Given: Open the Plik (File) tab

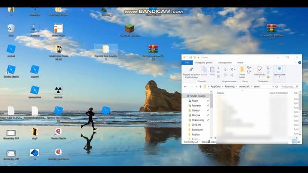Looking at the screenshot, I should click(x=187, y=62).
